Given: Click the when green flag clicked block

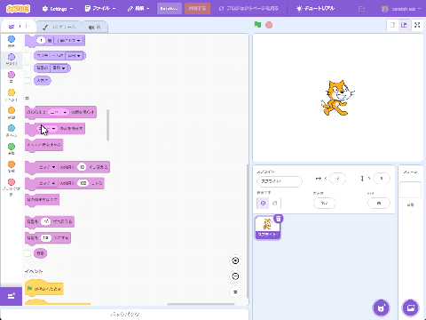Looking at the screenshot, I should tap(44, 288).
